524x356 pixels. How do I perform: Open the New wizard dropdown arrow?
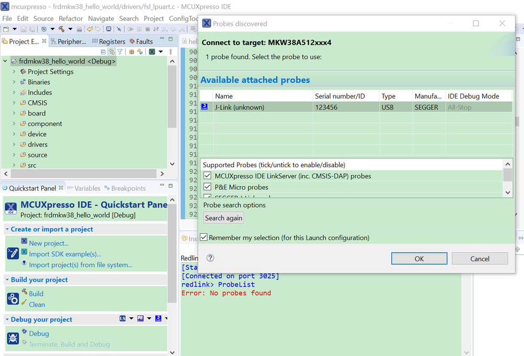click(x=15, y=29)
